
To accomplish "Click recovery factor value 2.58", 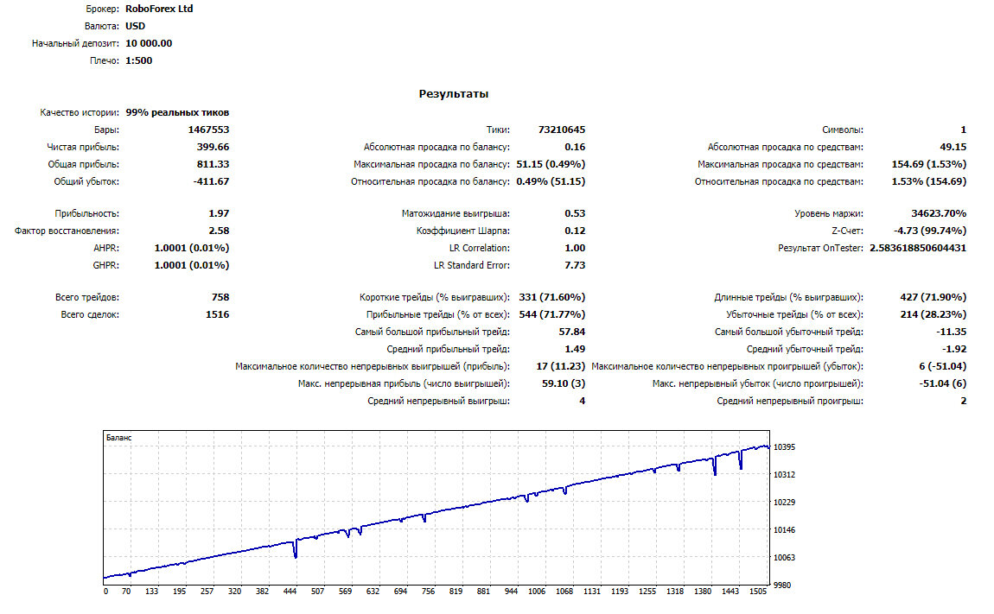I will click(219, 231).
